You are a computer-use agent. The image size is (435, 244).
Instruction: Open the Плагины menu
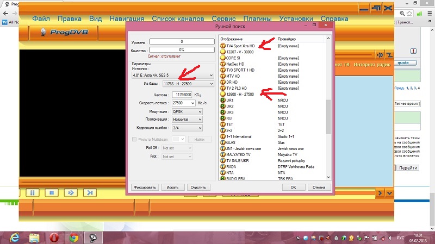pyautogui.click(x=257, y=18)
